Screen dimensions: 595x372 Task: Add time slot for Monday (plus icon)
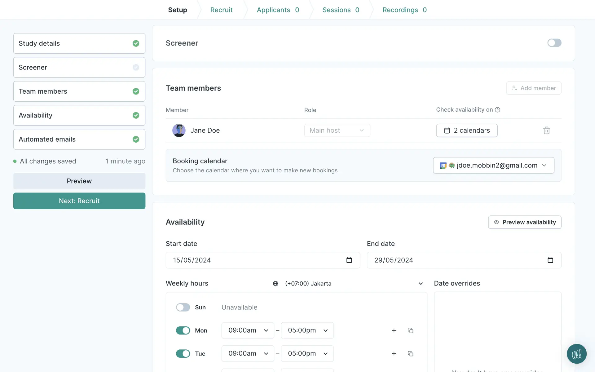394,330
